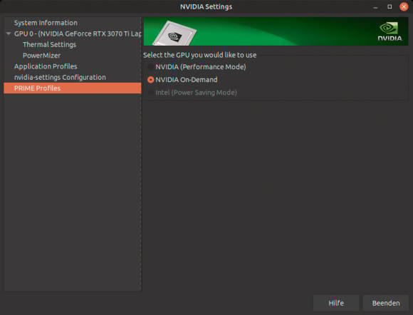Screen dimensions: 413x315
Task: Select Intel (Power Saving Mode) radio option
Action: (150, 93)
